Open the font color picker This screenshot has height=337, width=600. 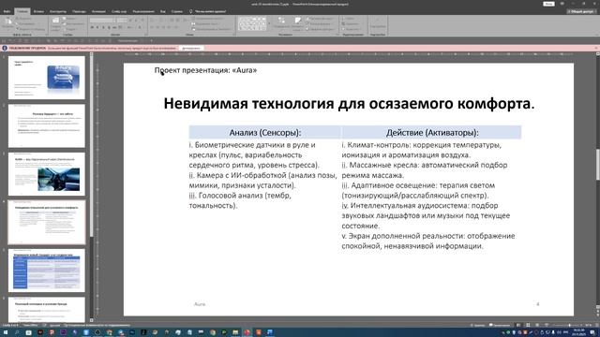coord(140,27)
